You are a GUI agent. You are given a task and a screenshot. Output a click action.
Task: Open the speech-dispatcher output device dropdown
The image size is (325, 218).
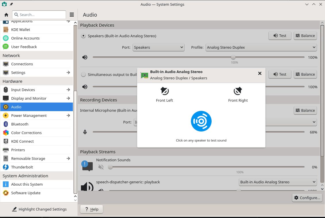point(278,182)
